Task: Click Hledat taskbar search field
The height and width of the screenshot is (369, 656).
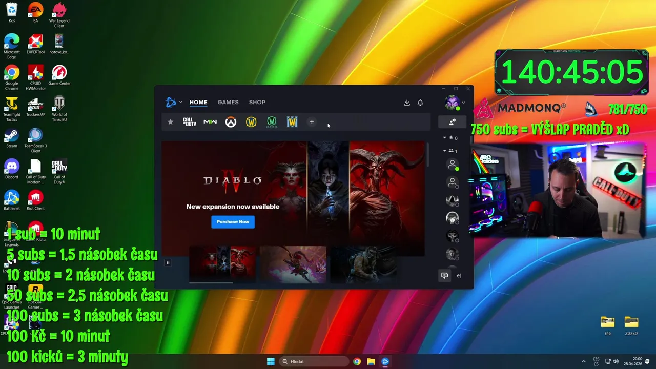Action: click(314, 361)
